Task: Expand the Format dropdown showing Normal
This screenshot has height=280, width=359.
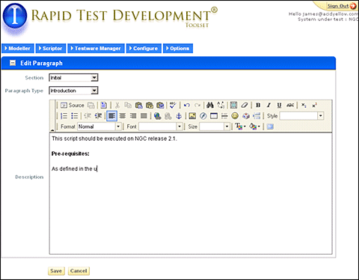Action: [99, 127]
